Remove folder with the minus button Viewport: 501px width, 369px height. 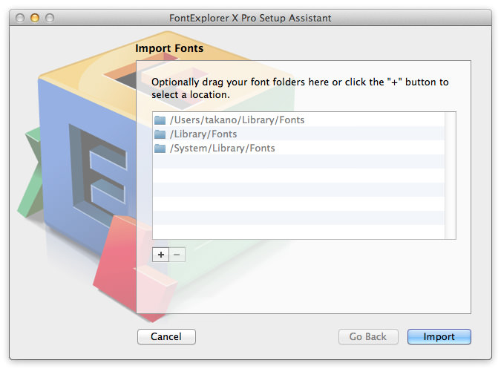[x=177, y=255]
